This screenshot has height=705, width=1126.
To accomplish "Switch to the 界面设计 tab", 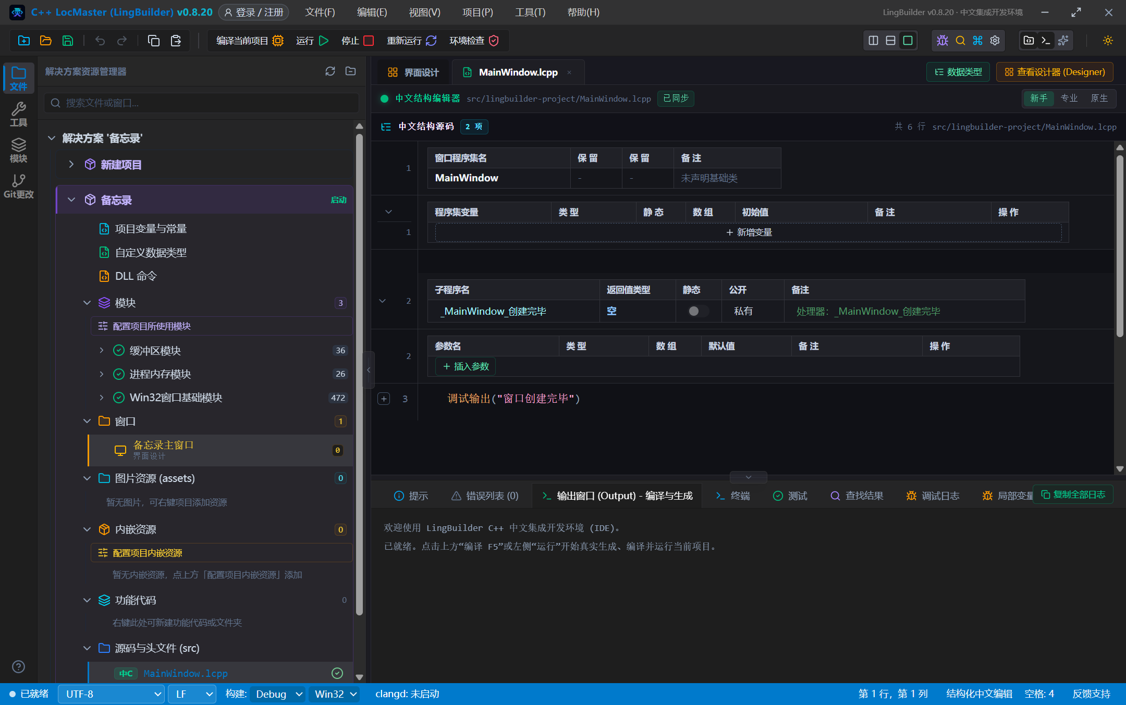I will click(x=414, y=72).
